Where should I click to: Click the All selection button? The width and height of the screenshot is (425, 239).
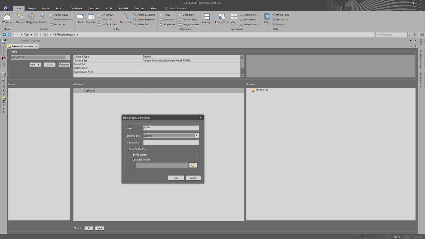point(89,228)
